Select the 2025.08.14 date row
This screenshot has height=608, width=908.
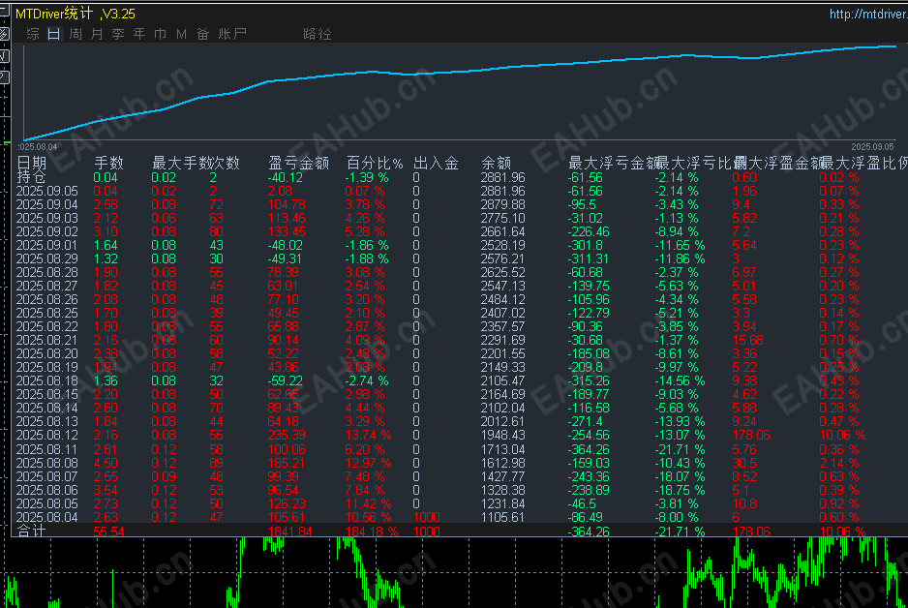pyautogui.click(x=46, y=409)
